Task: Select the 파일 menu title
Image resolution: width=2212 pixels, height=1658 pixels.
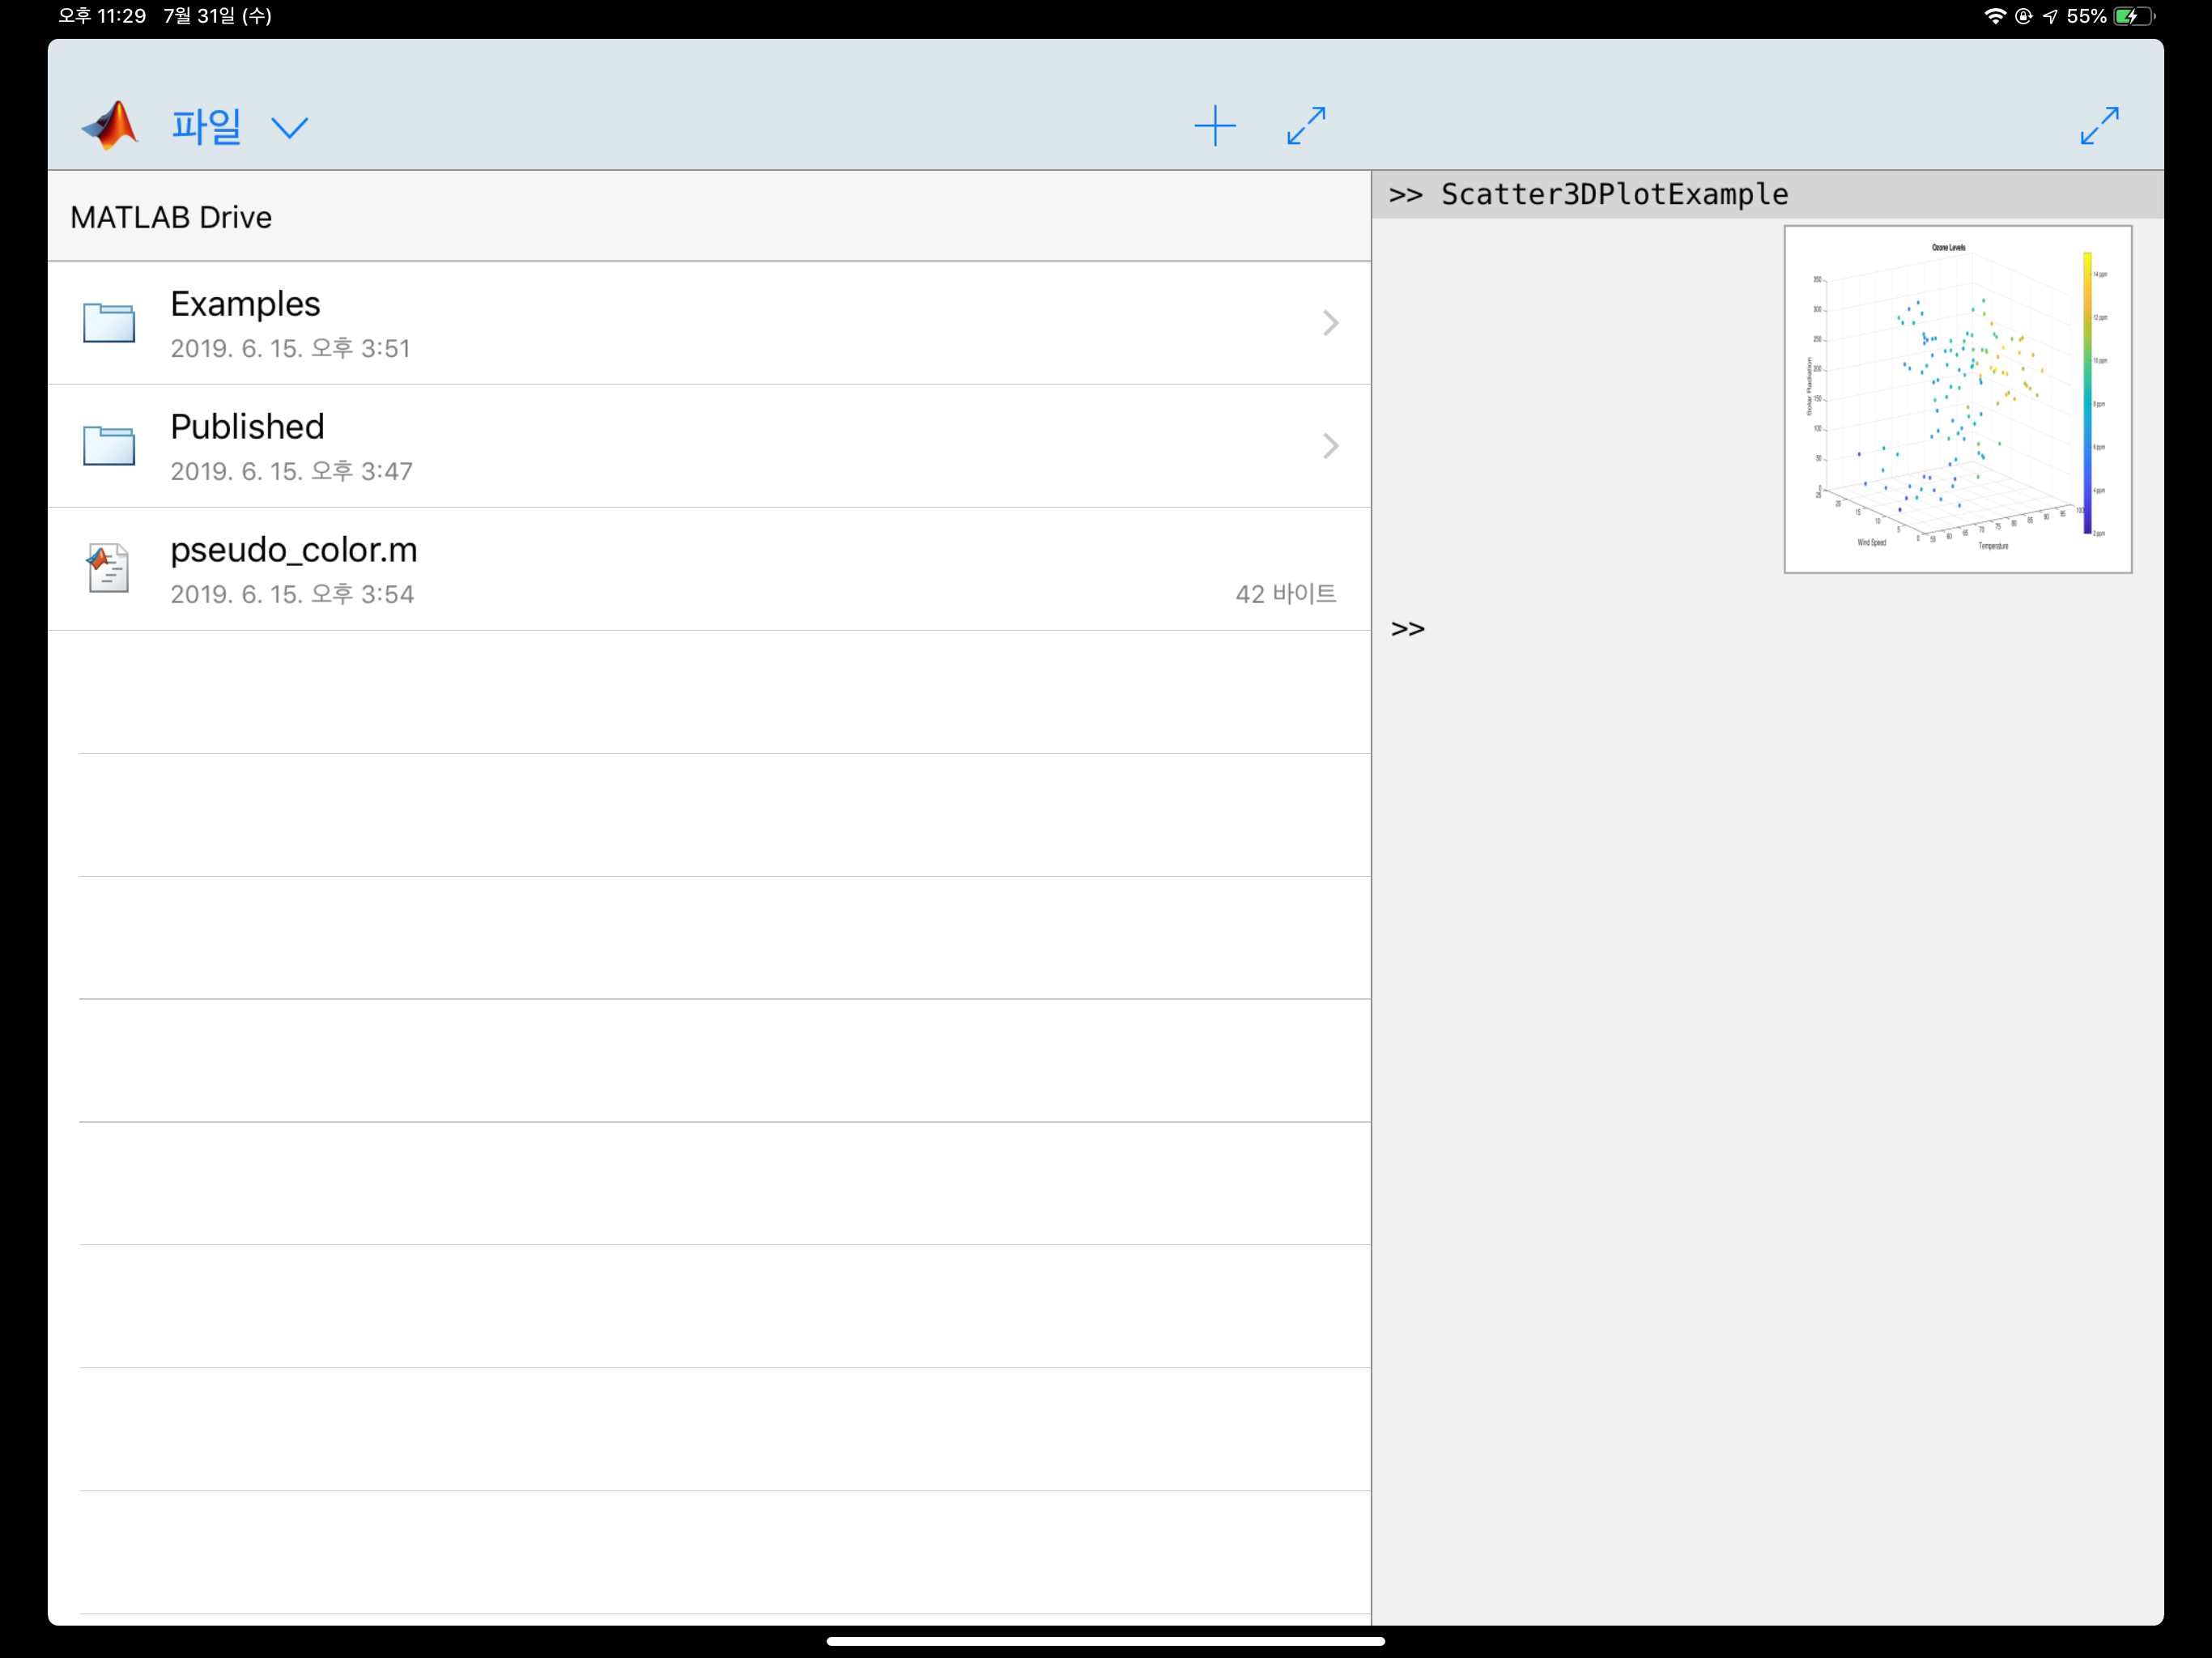Action: coord(206,127)
